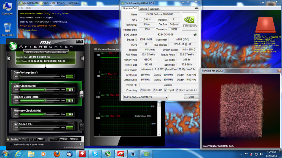The image size is (282, 158).
Task: Launch Internet Explorer from the taskbar
Action: [x=18, y=154]
